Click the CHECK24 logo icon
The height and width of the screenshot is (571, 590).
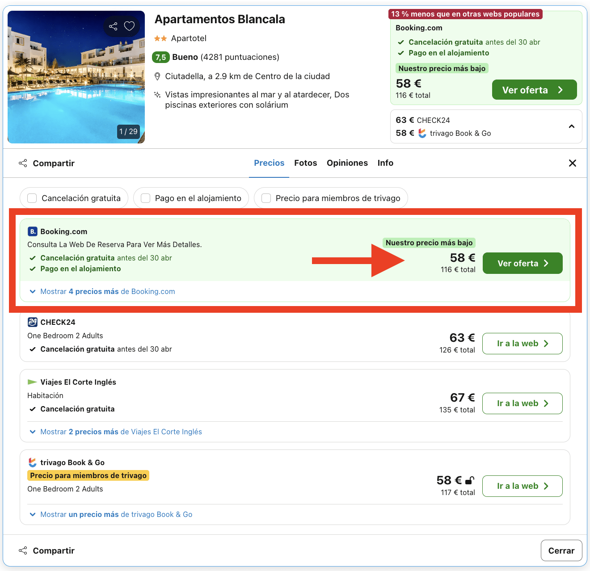pos(33,322)
